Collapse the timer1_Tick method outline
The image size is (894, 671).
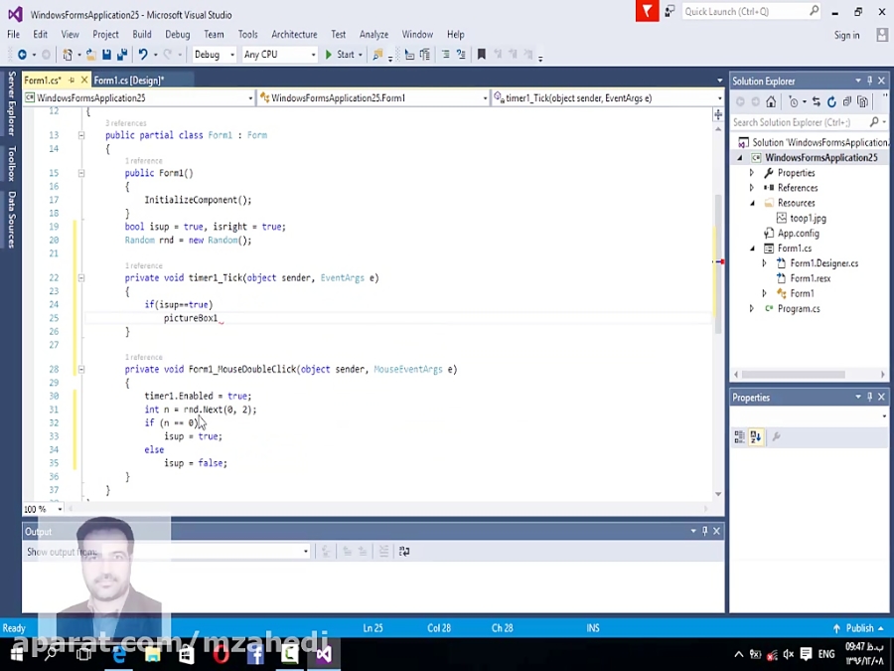tap(81, 278)
